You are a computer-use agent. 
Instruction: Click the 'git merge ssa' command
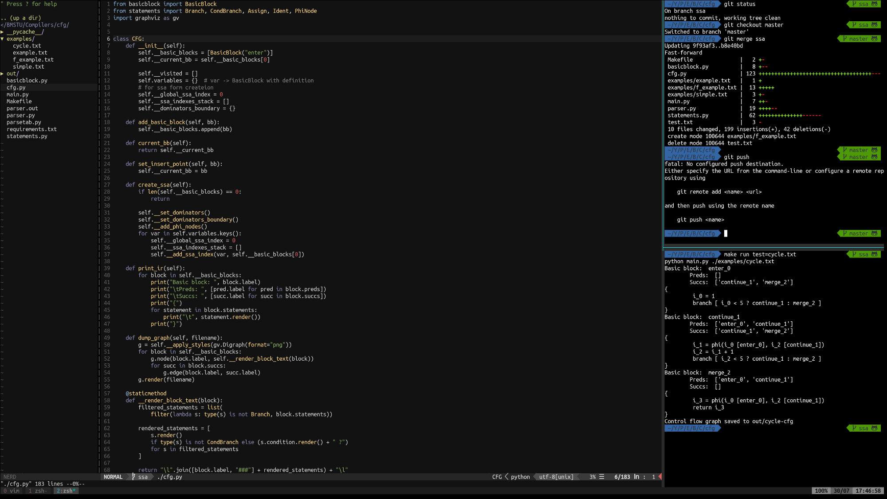744,39
